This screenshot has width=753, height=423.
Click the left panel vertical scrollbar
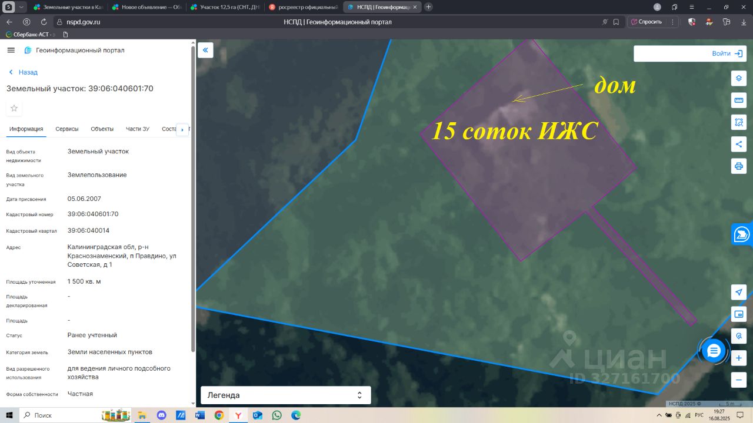point(192,200)
